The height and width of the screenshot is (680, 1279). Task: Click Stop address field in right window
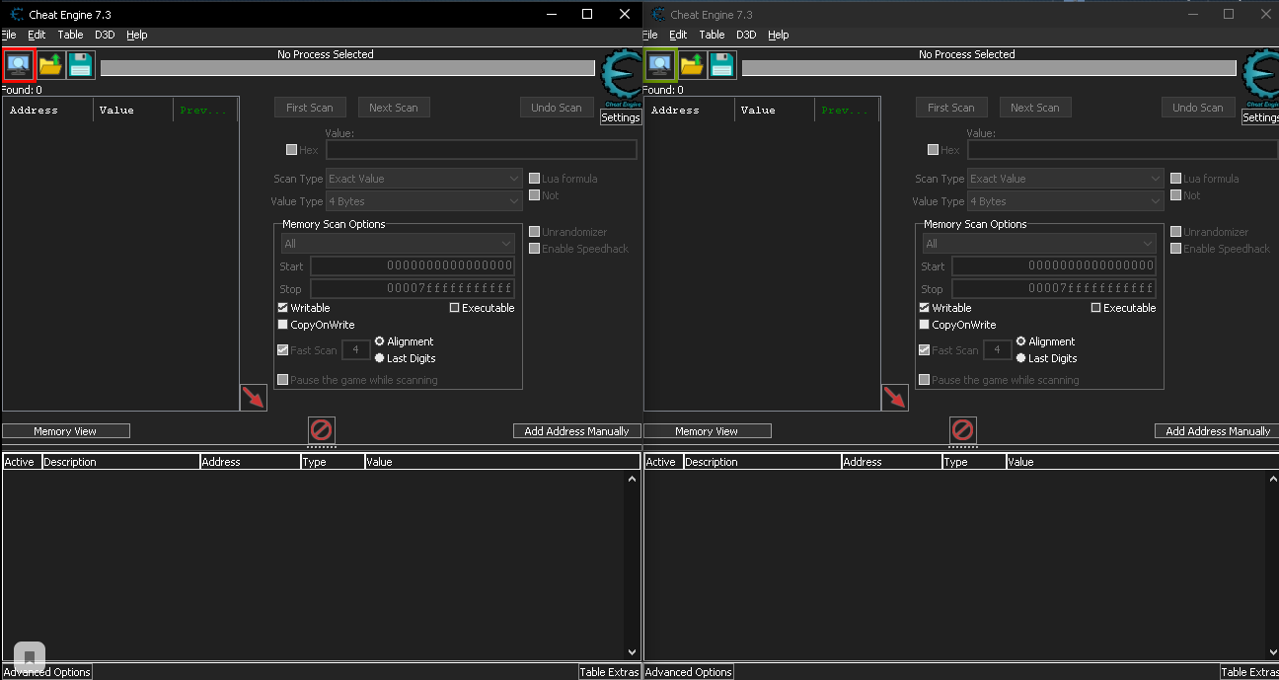pyautogui.click(x=1054, y=289)
